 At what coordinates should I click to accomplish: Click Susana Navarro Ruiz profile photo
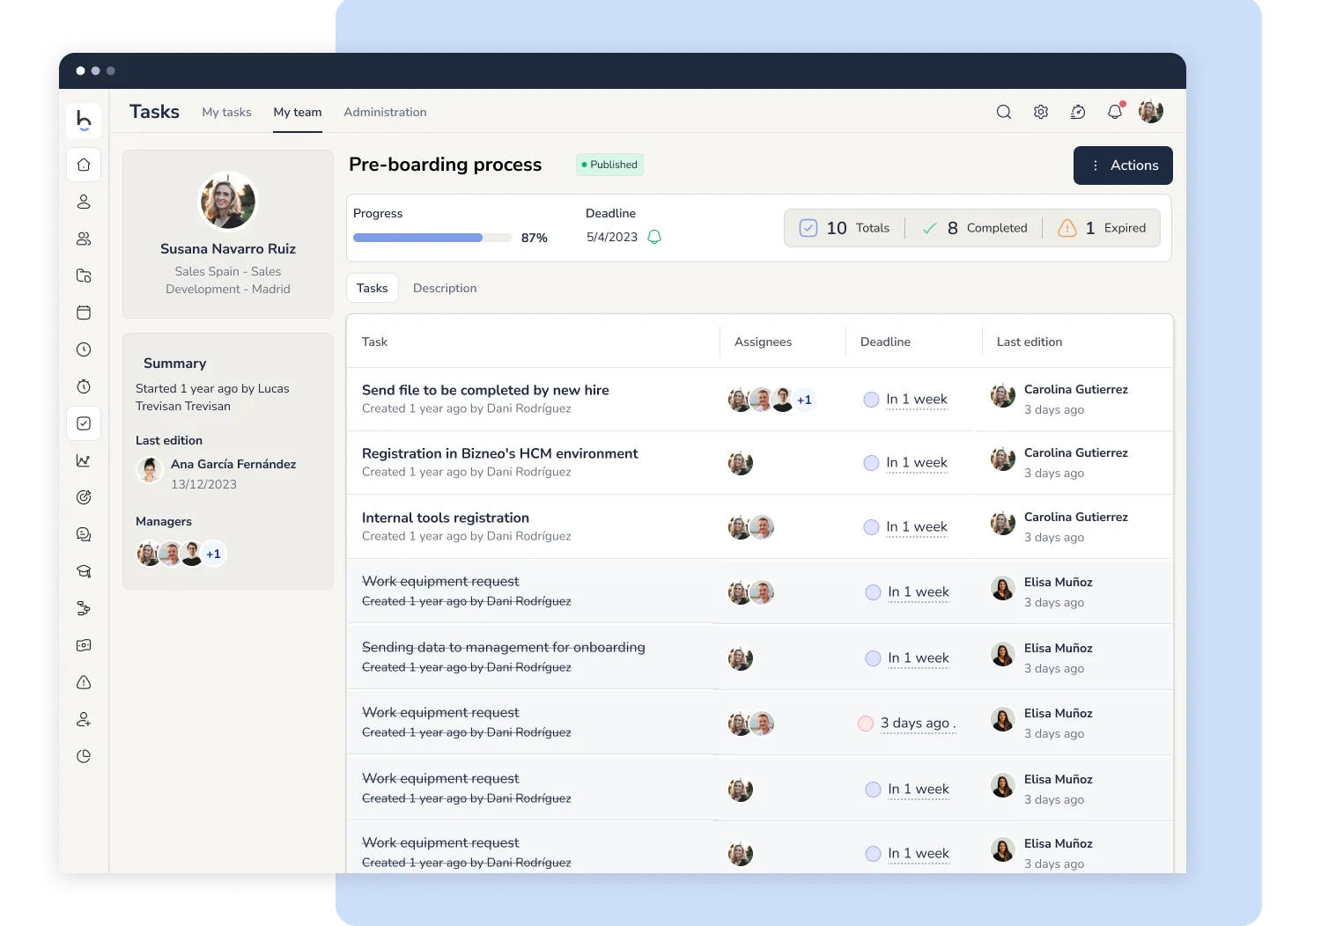point(228,201)
